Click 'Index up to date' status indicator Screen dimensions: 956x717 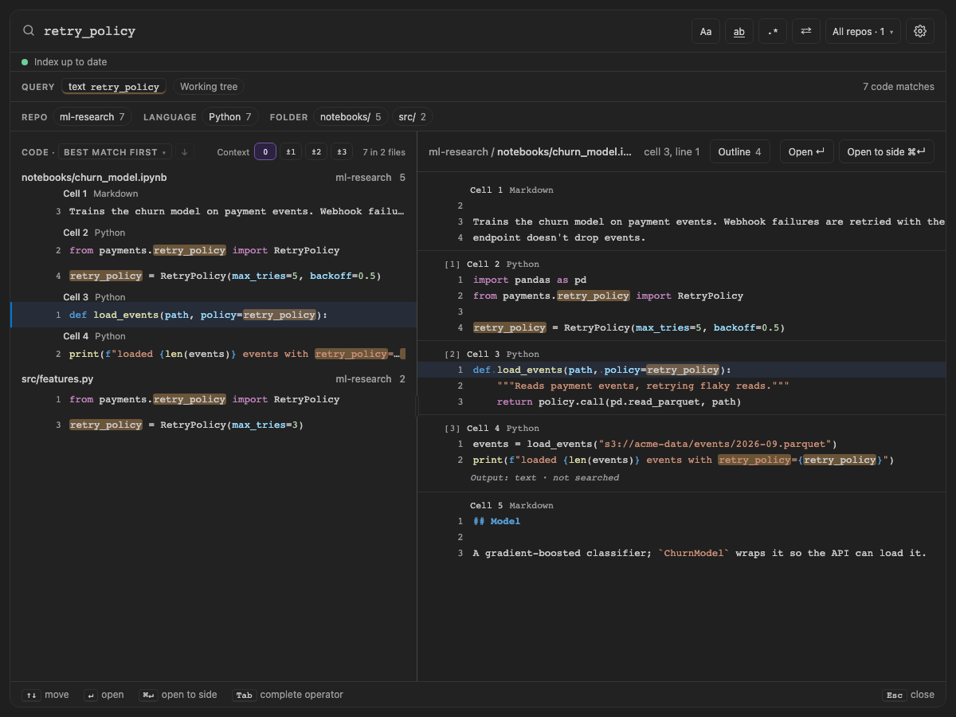point(65,62)
